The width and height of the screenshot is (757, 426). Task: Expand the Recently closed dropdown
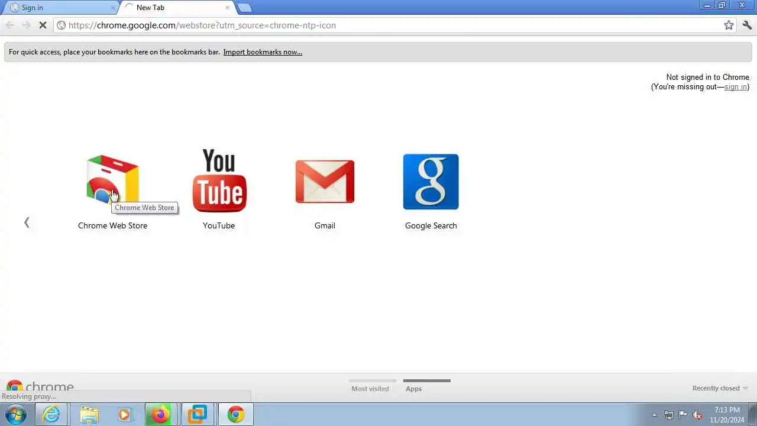[x=720, y=388]
